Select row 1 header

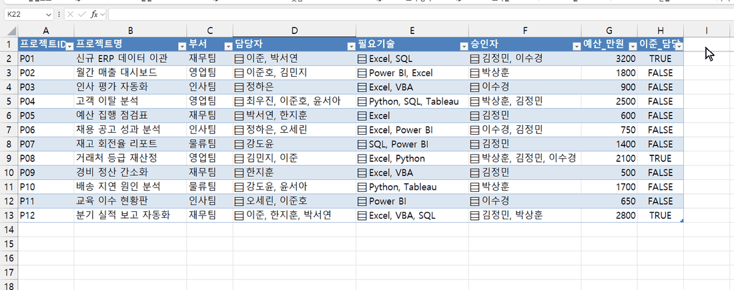(x=9, y=45)
